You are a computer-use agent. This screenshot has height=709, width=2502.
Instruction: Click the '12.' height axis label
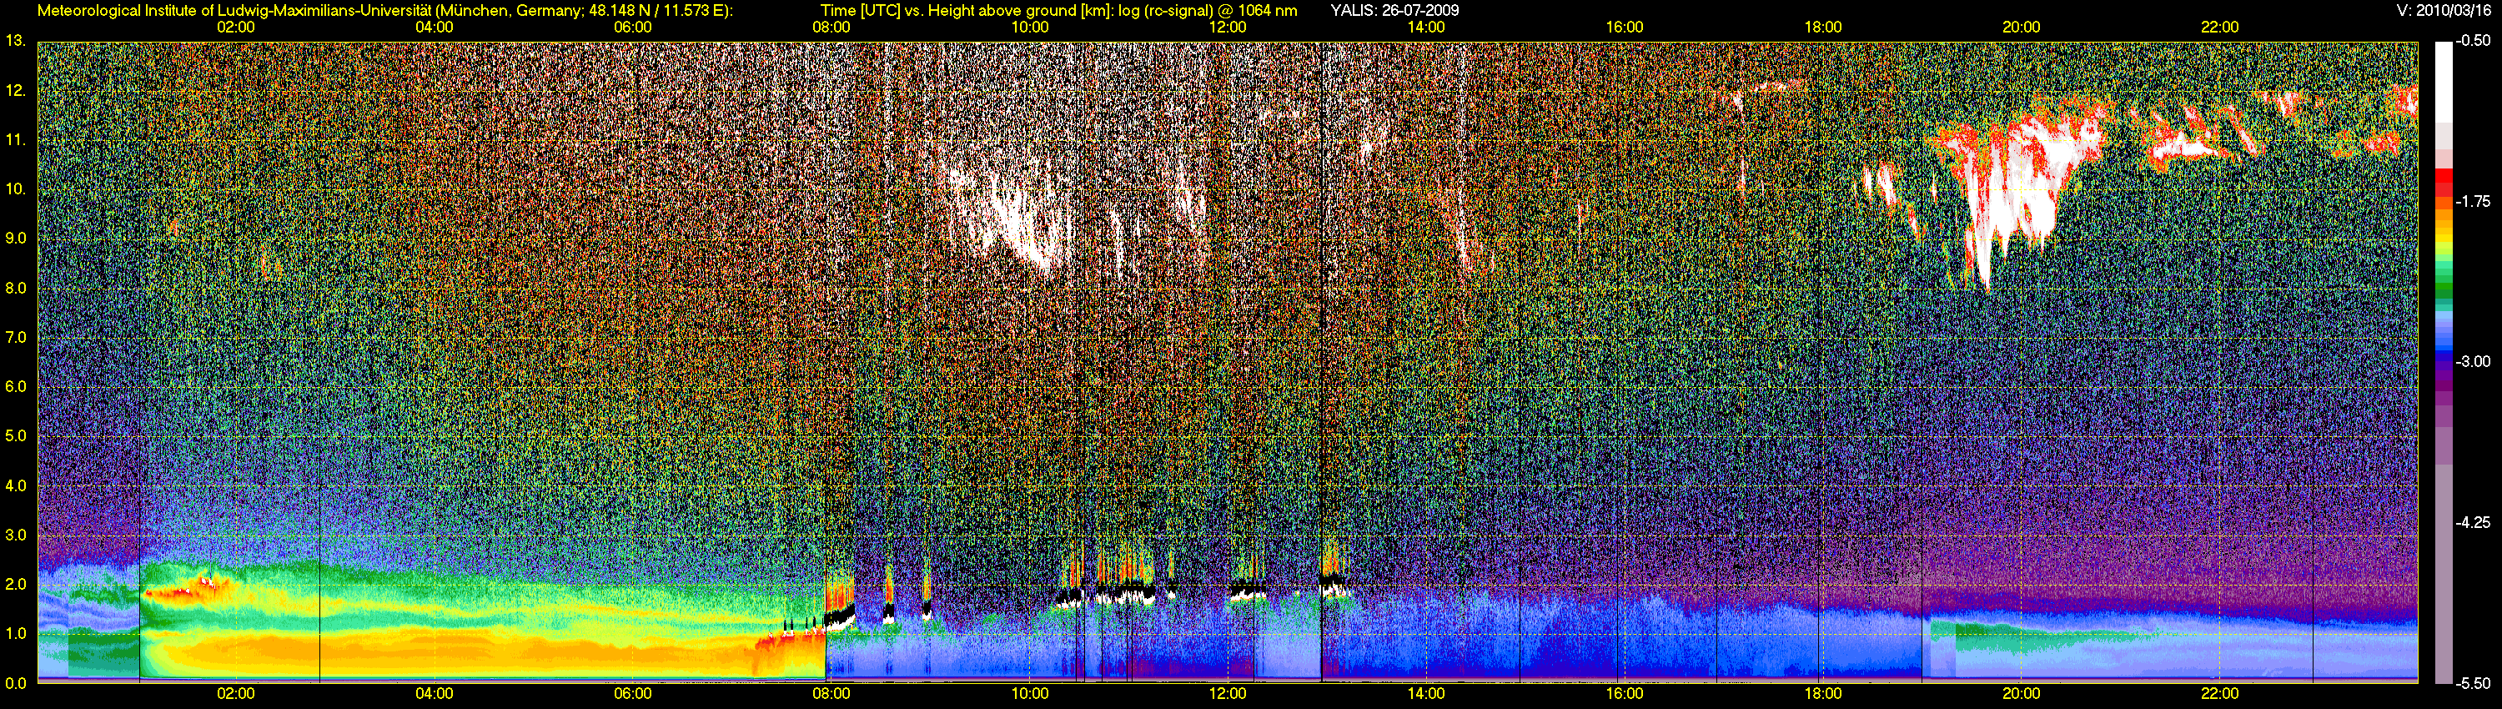(x=16, y=91)
